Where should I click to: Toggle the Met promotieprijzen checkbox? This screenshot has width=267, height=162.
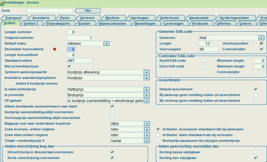[69, 66]
